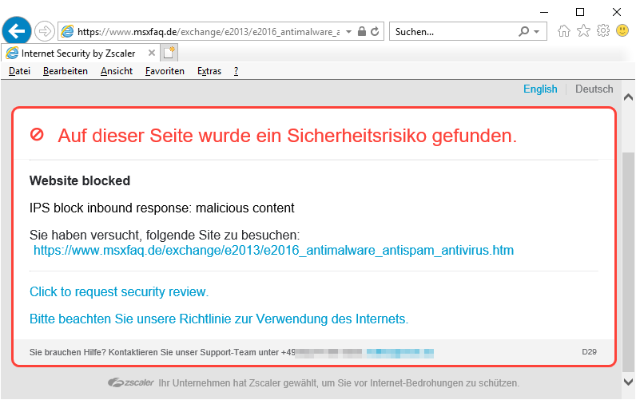Screen dimensions: 636x400
Task: Expand the search provider dropdown arrow
Action: point(537,32)
